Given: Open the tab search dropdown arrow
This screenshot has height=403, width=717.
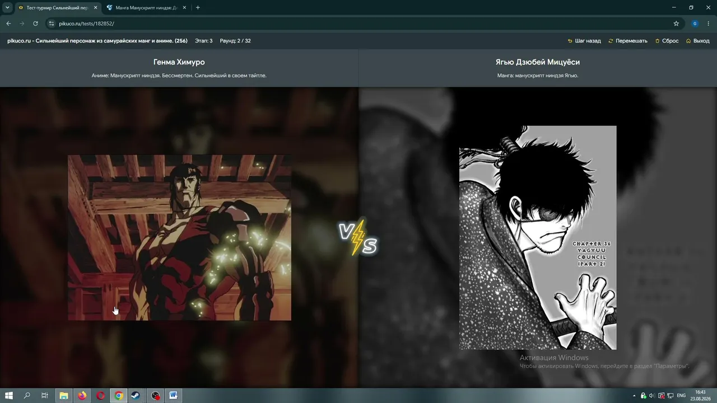Looking at the screenshot, I should click(7, 8).
